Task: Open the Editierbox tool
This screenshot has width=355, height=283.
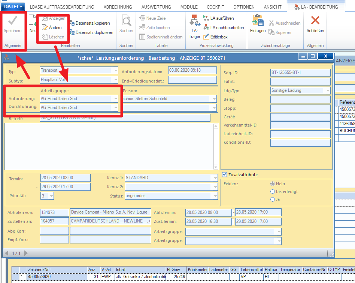Action: [215, 37]
